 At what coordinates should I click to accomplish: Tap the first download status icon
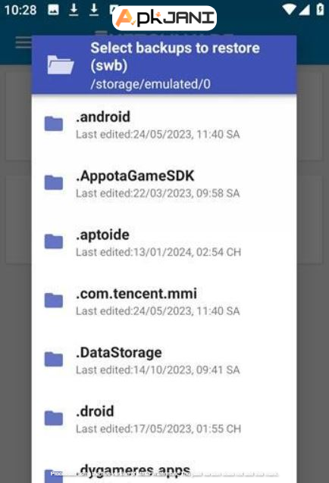[x=74, y=10]
